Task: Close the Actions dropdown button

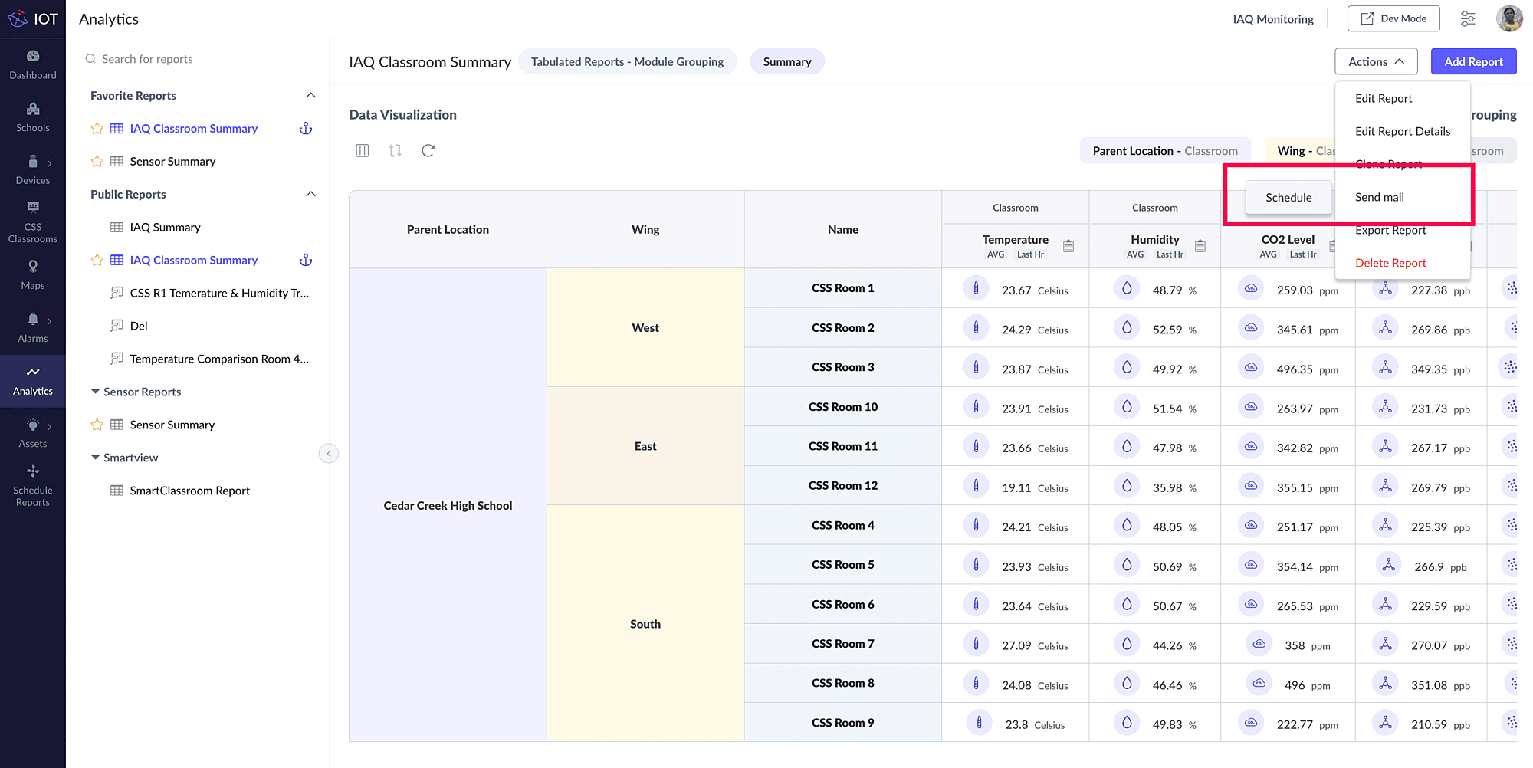Action: 1376,62
